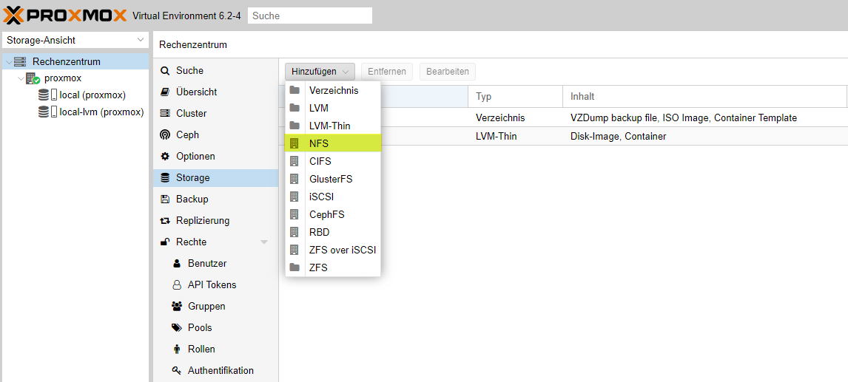Click the Proxmox logo icon
This screenshot has height=382, width=848.
14,15
